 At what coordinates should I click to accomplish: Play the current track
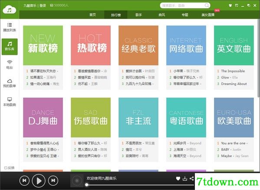(39, 181)
